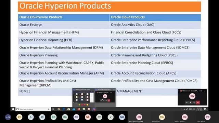The image size is (219, 123).
Task: Open File Explorer from the taskbar
Action: pos(84,109)
